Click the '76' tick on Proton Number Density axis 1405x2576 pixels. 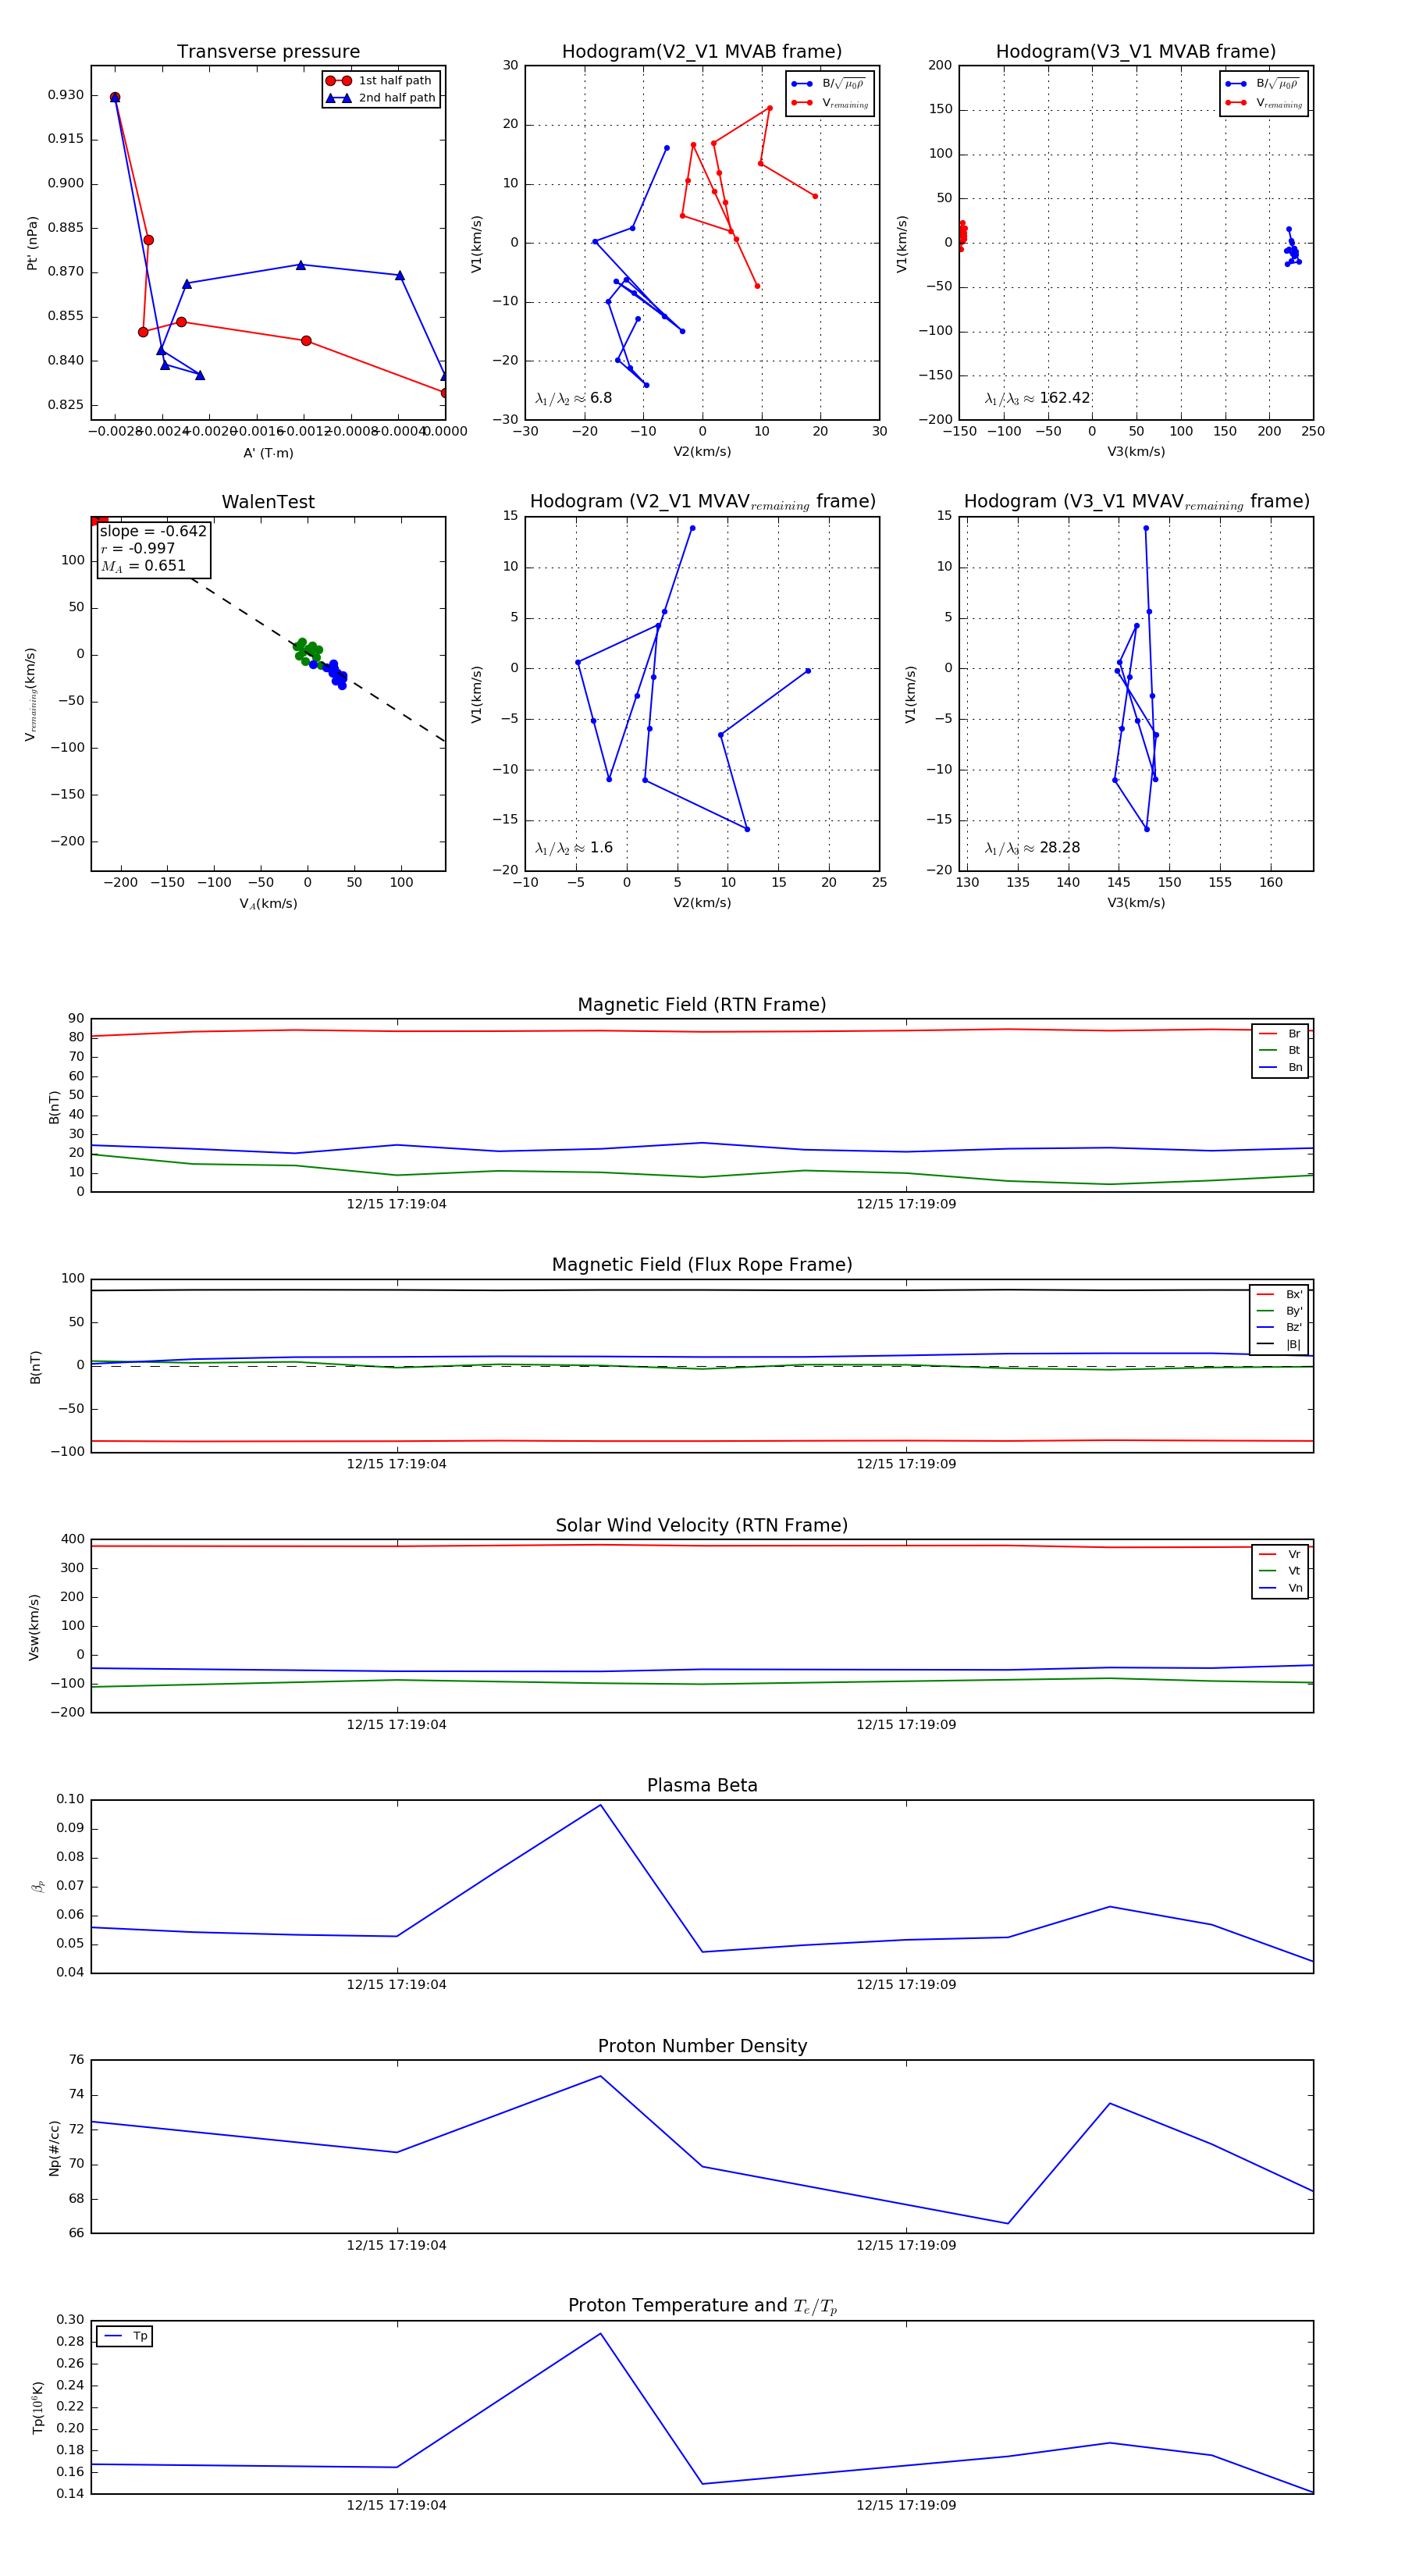tap(77, 2059)
